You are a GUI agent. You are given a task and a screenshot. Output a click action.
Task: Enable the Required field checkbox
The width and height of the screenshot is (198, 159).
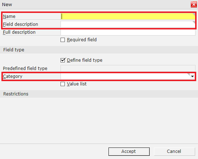tap(63, 40)
